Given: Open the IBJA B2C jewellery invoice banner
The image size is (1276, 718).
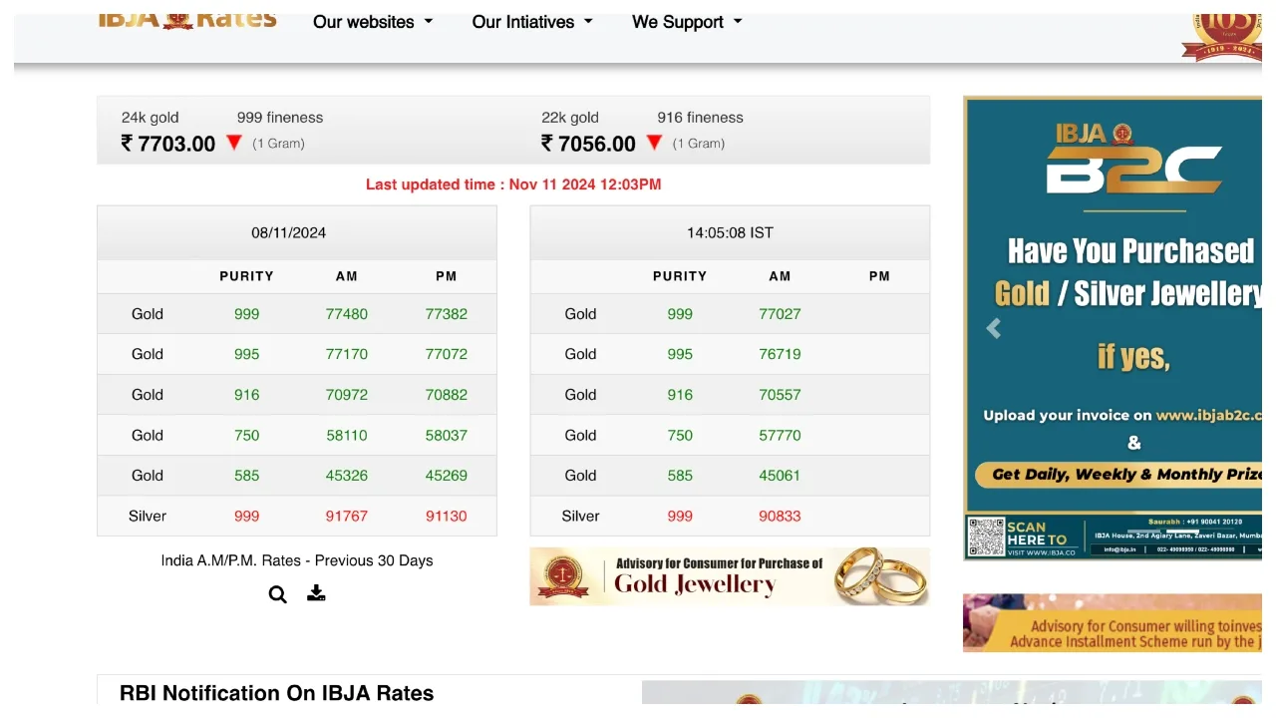Looking at the screenshot, I should (1113, 328).
